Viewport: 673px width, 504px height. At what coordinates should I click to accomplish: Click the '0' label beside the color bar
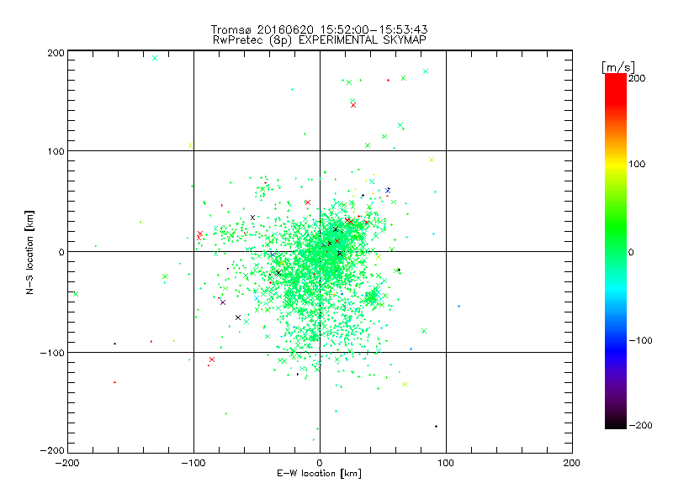[x=631, y=252]
